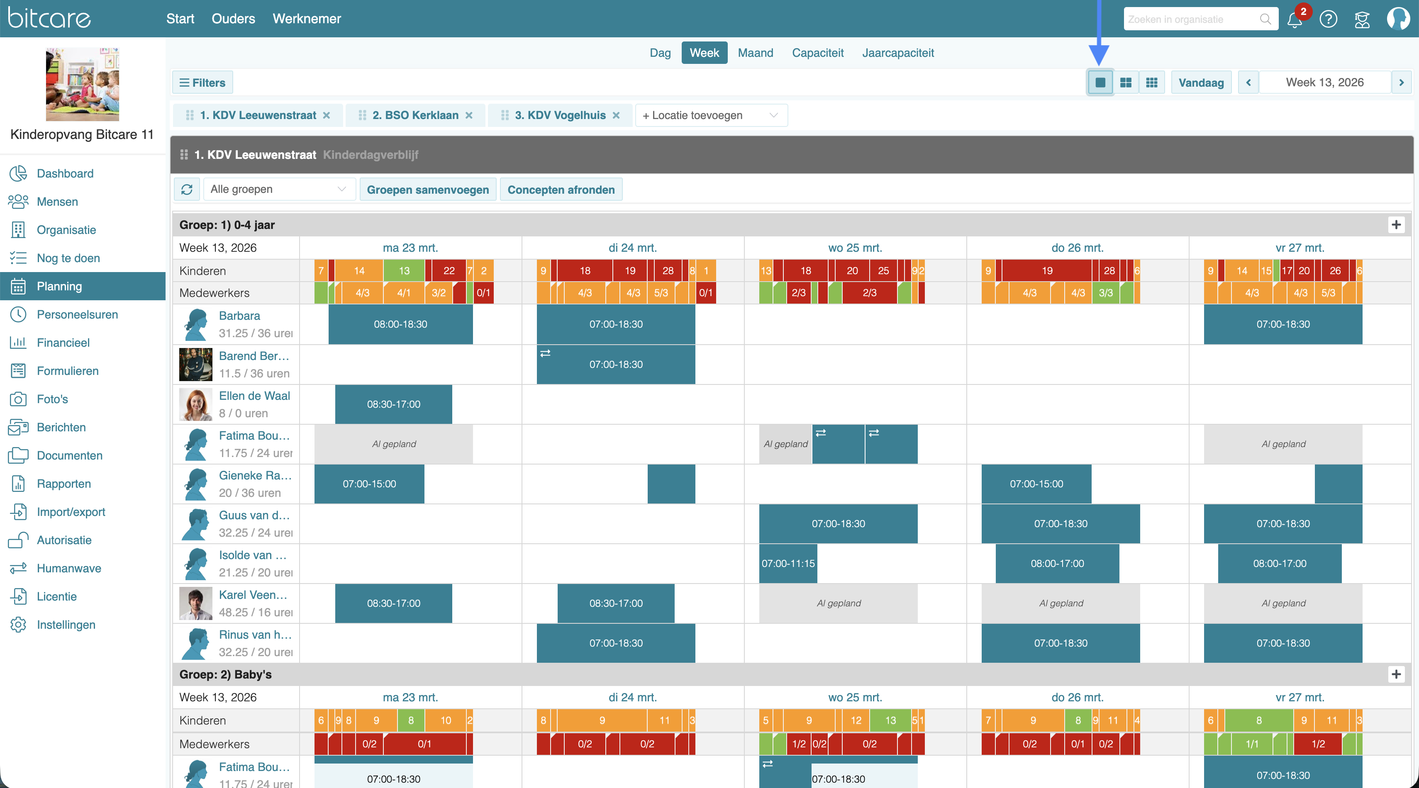This screenshot has width=1419, height=788.
Task: Switch to the Maand tab
Action: click(755, 53)
